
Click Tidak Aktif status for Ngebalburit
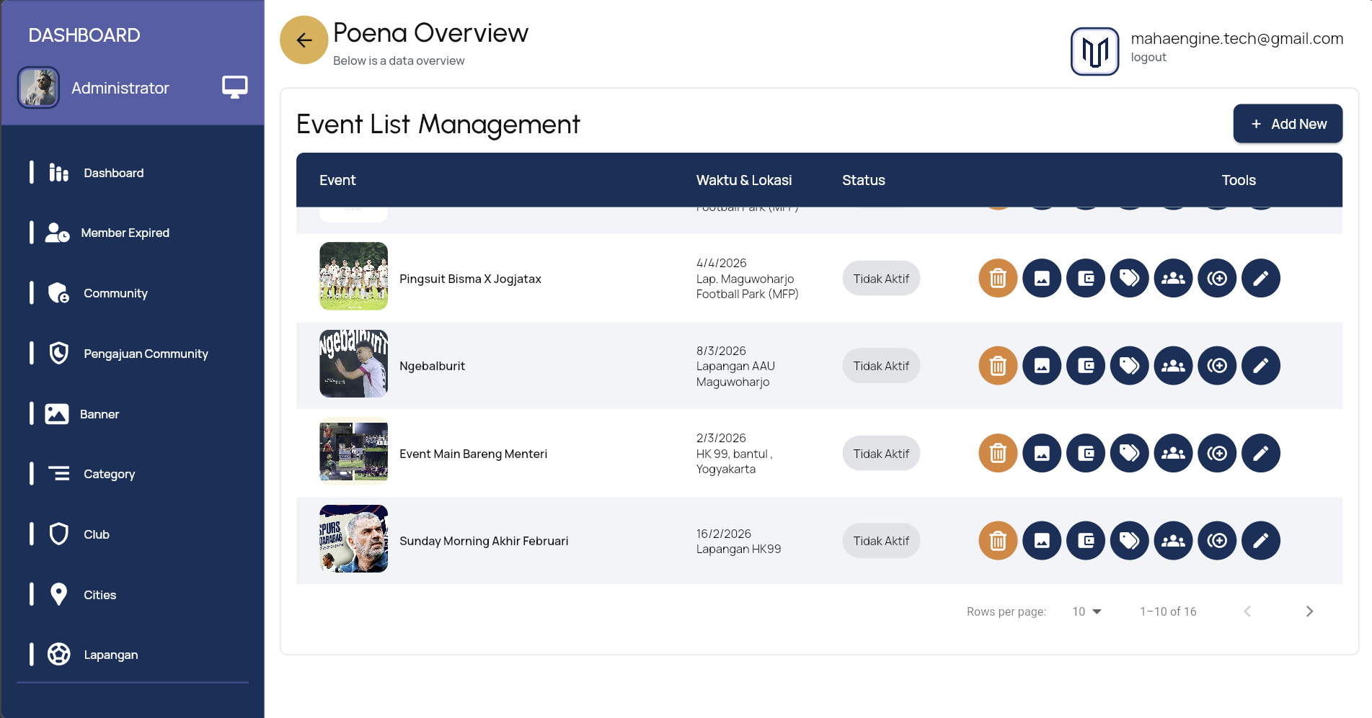[881, 366]
